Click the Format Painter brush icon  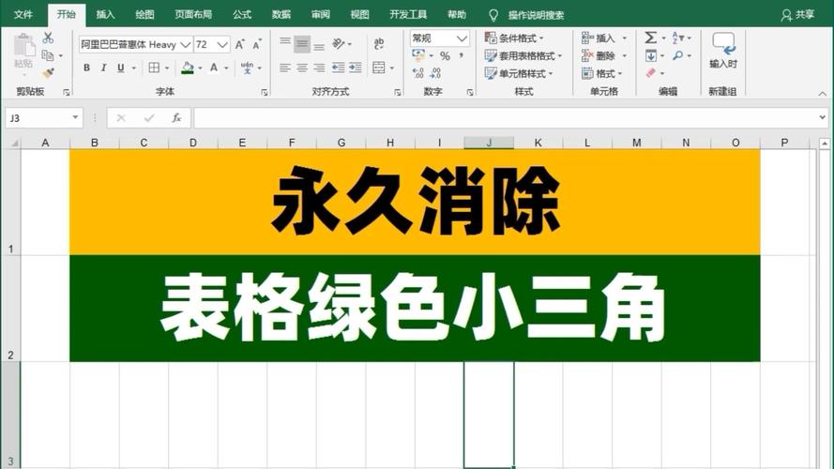48,73
